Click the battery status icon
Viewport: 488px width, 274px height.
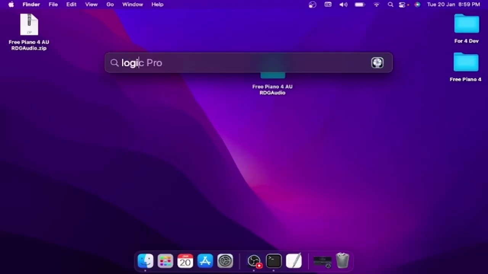pos(360,5)
